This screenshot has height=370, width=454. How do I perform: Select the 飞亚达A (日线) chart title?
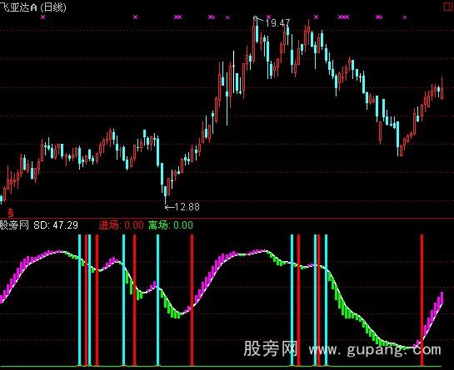pos(33,7)
